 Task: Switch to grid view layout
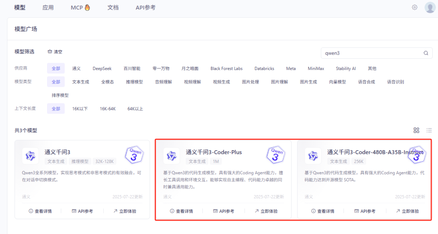[x=416, y=130]
